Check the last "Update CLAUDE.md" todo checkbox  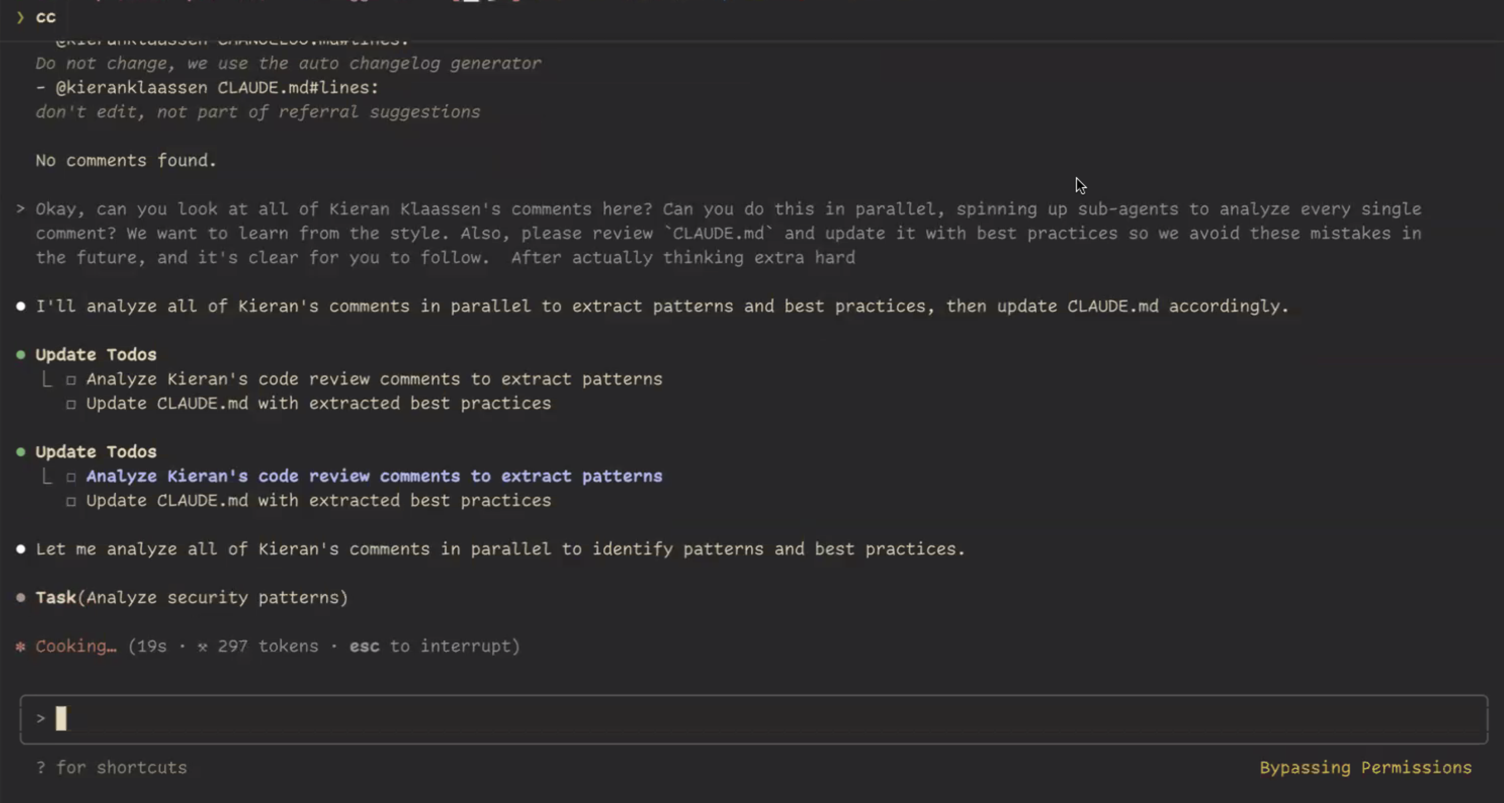click(71, 501)
